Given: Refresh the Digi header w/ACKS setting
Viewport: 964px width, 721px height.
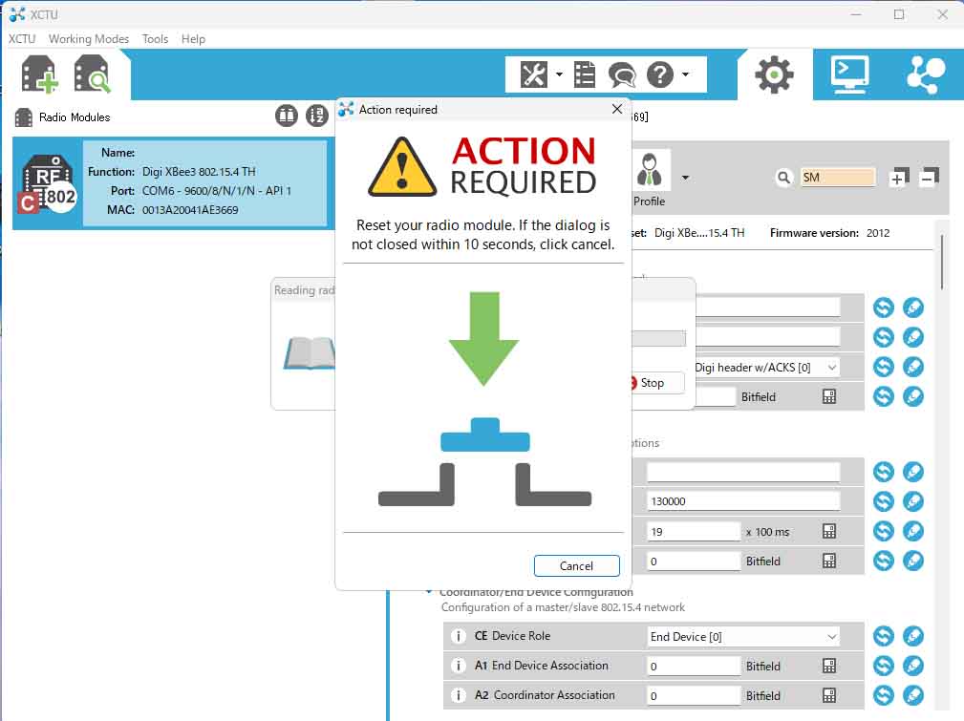Looking at the screenshot, I should point(884,367).
